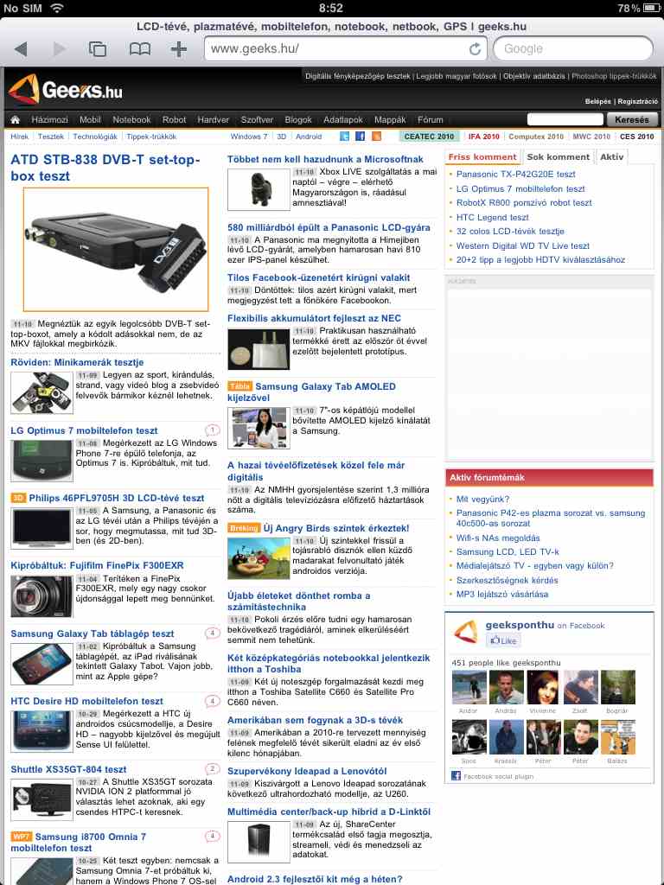664x885 pixels.
Task: Open the Windows 7 subnav link
Action: pos(248,137)
